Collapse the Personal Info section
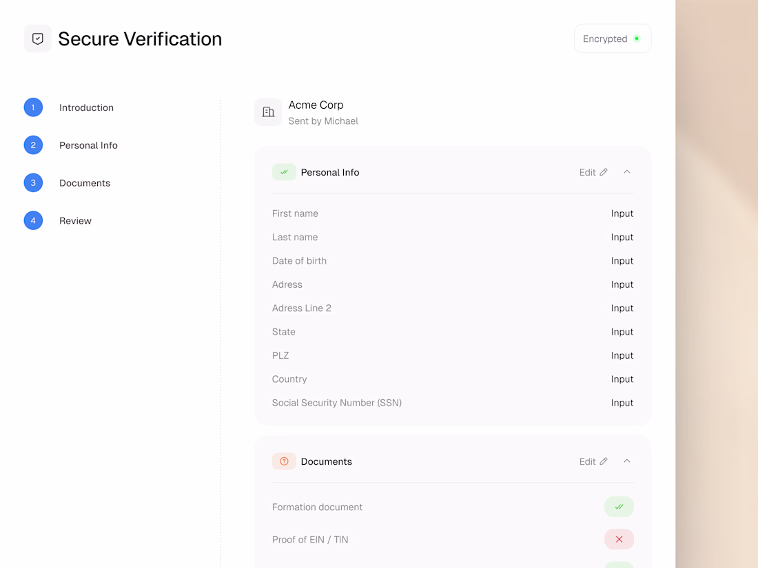This screenshot has width=758, height=568. click(627, 172)
